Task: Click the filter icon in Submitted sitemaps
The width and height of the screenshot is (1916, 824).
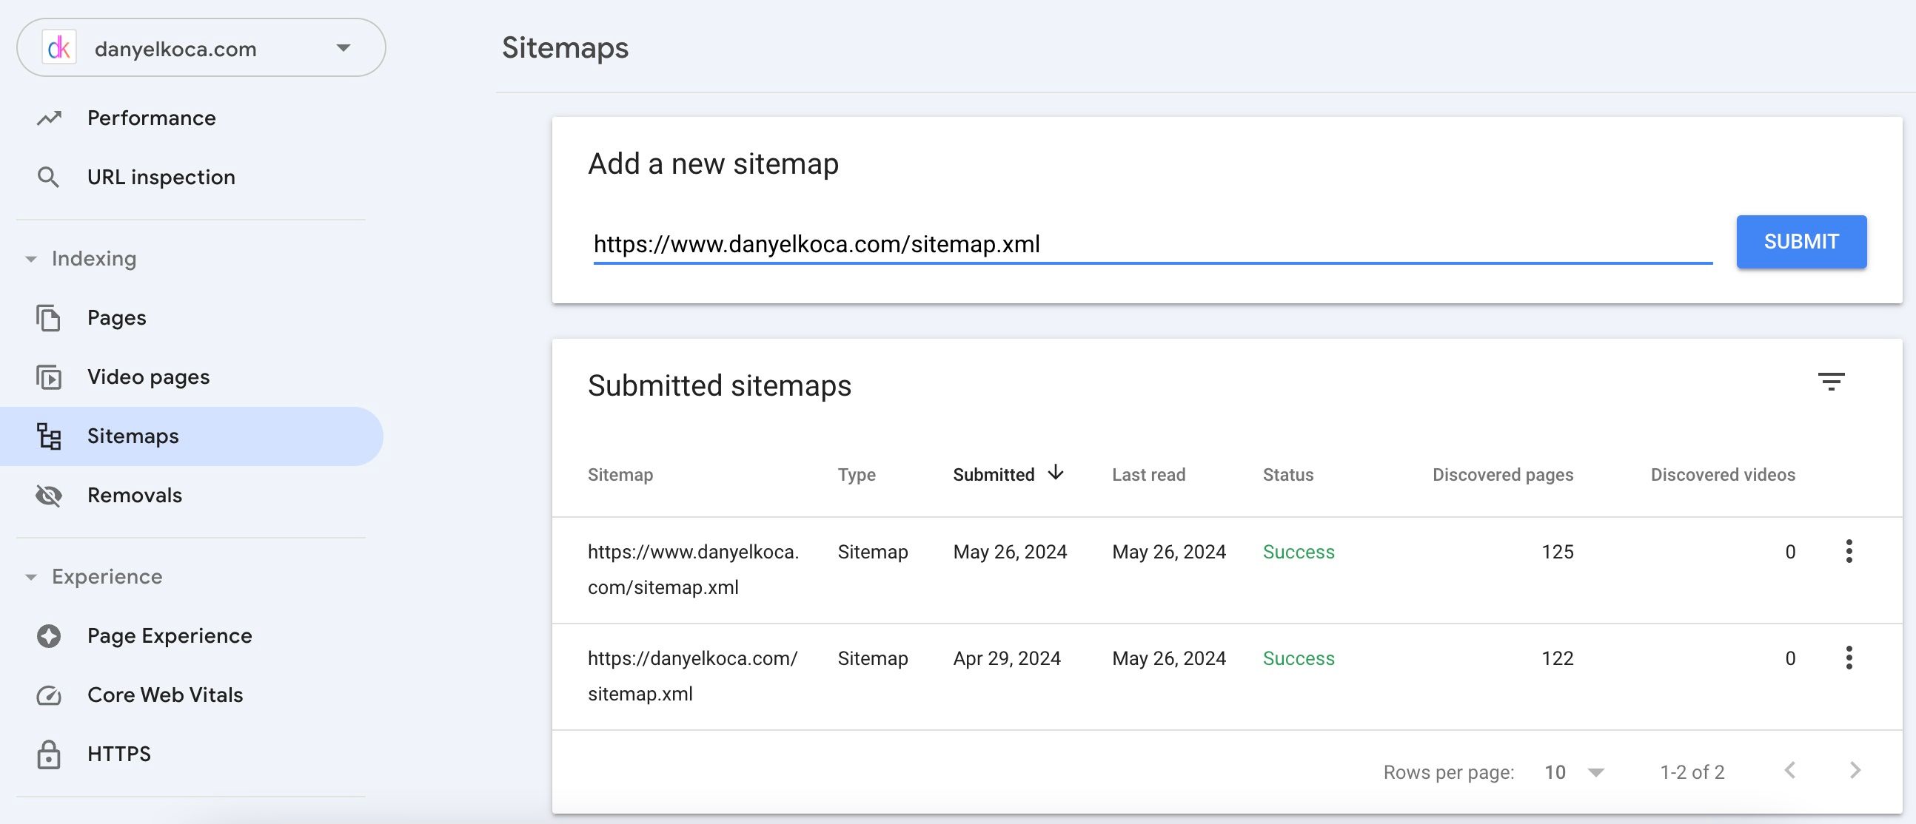Action: click(1832, 379)
